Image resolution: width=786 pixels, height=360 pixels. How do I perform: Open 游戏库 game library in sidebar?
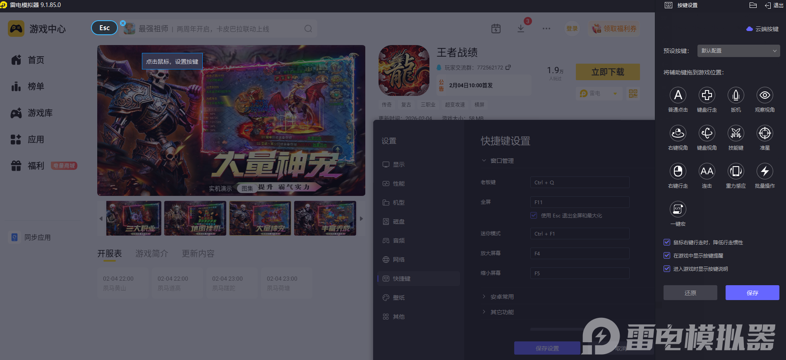(x=31, y=113)
